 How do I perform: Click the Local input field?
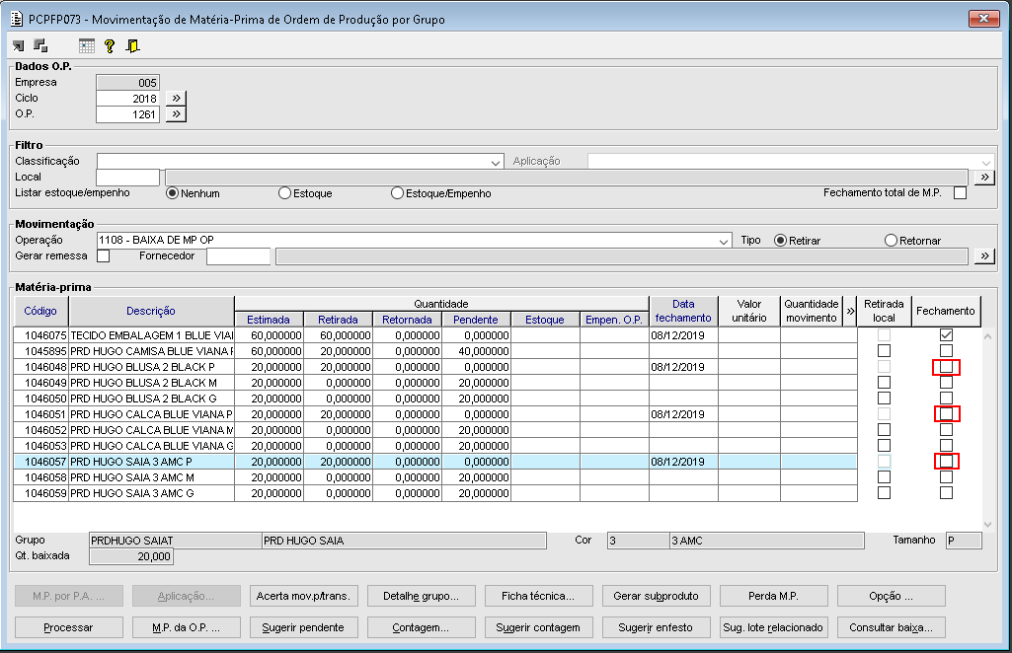pos(127,178)
